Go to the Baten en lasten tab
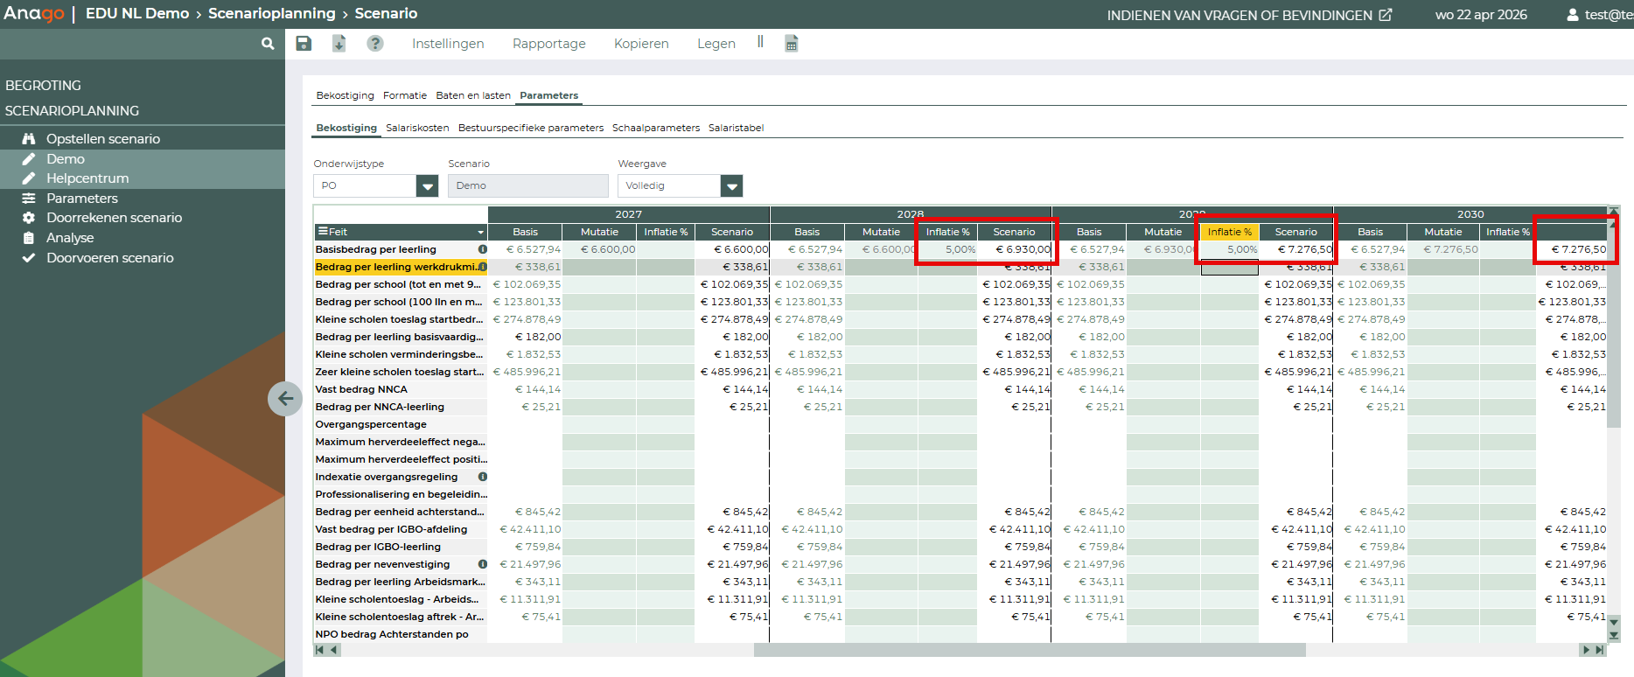Screen dimensions: 1634x677 point(472,95)
